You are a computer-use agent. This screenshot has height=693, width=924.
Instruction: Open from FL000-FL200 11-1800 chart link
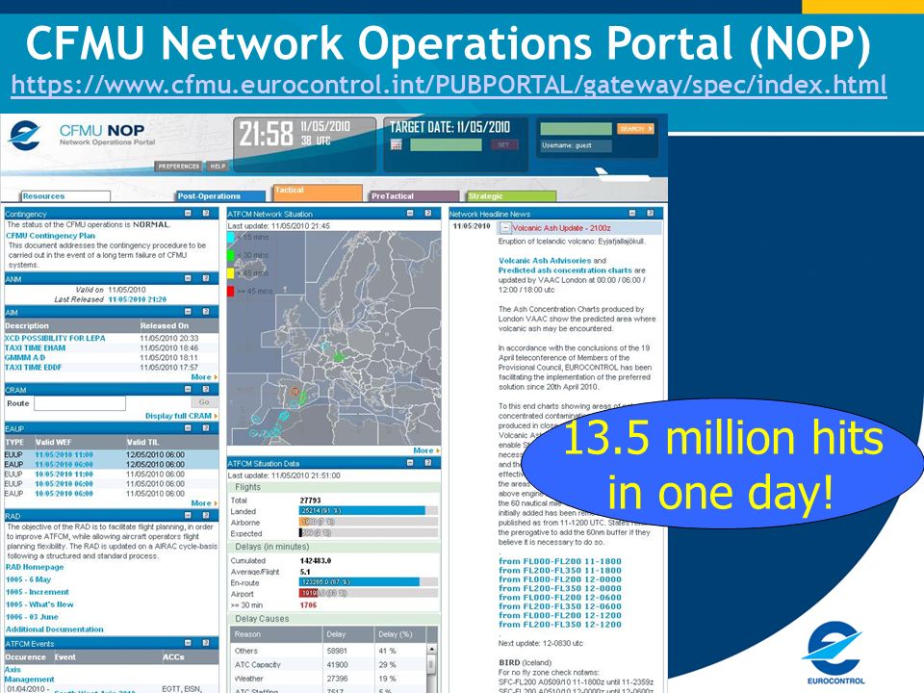point(560,561)
